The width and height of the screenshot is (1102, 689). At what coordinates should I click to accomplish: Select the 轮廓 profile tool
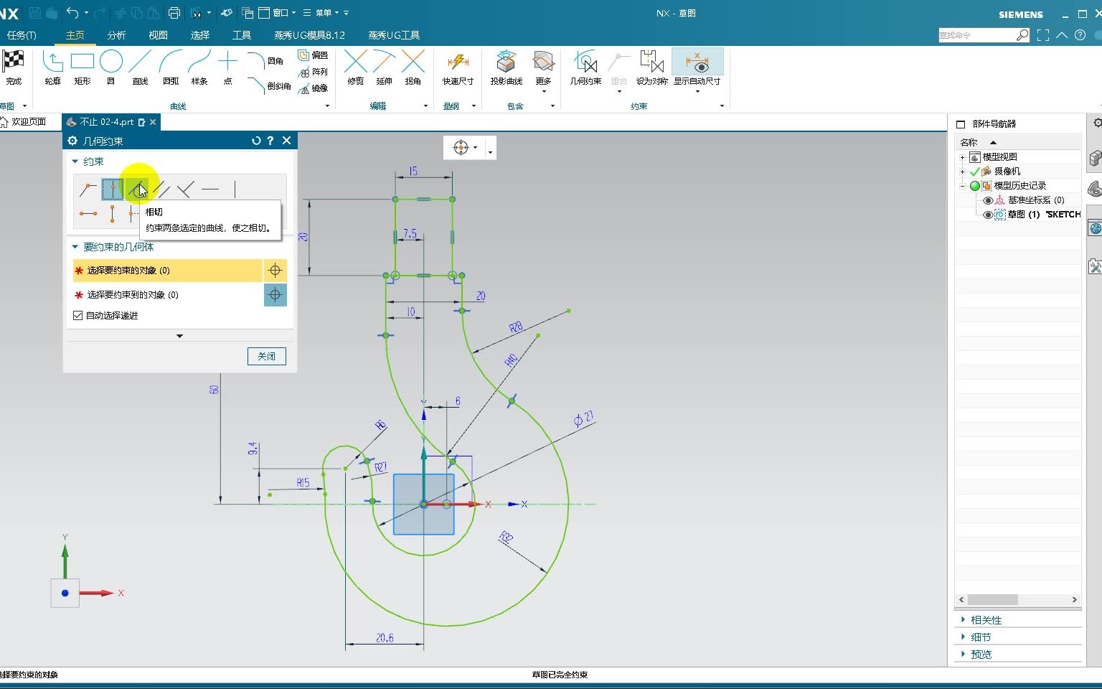coord(52,67)
